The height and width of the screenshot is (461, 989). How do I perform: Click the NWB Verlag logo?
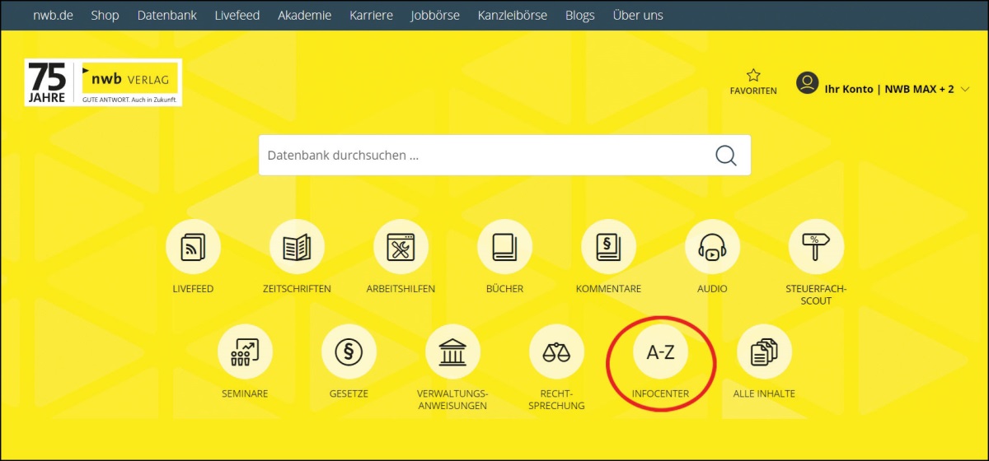(103, 82)
